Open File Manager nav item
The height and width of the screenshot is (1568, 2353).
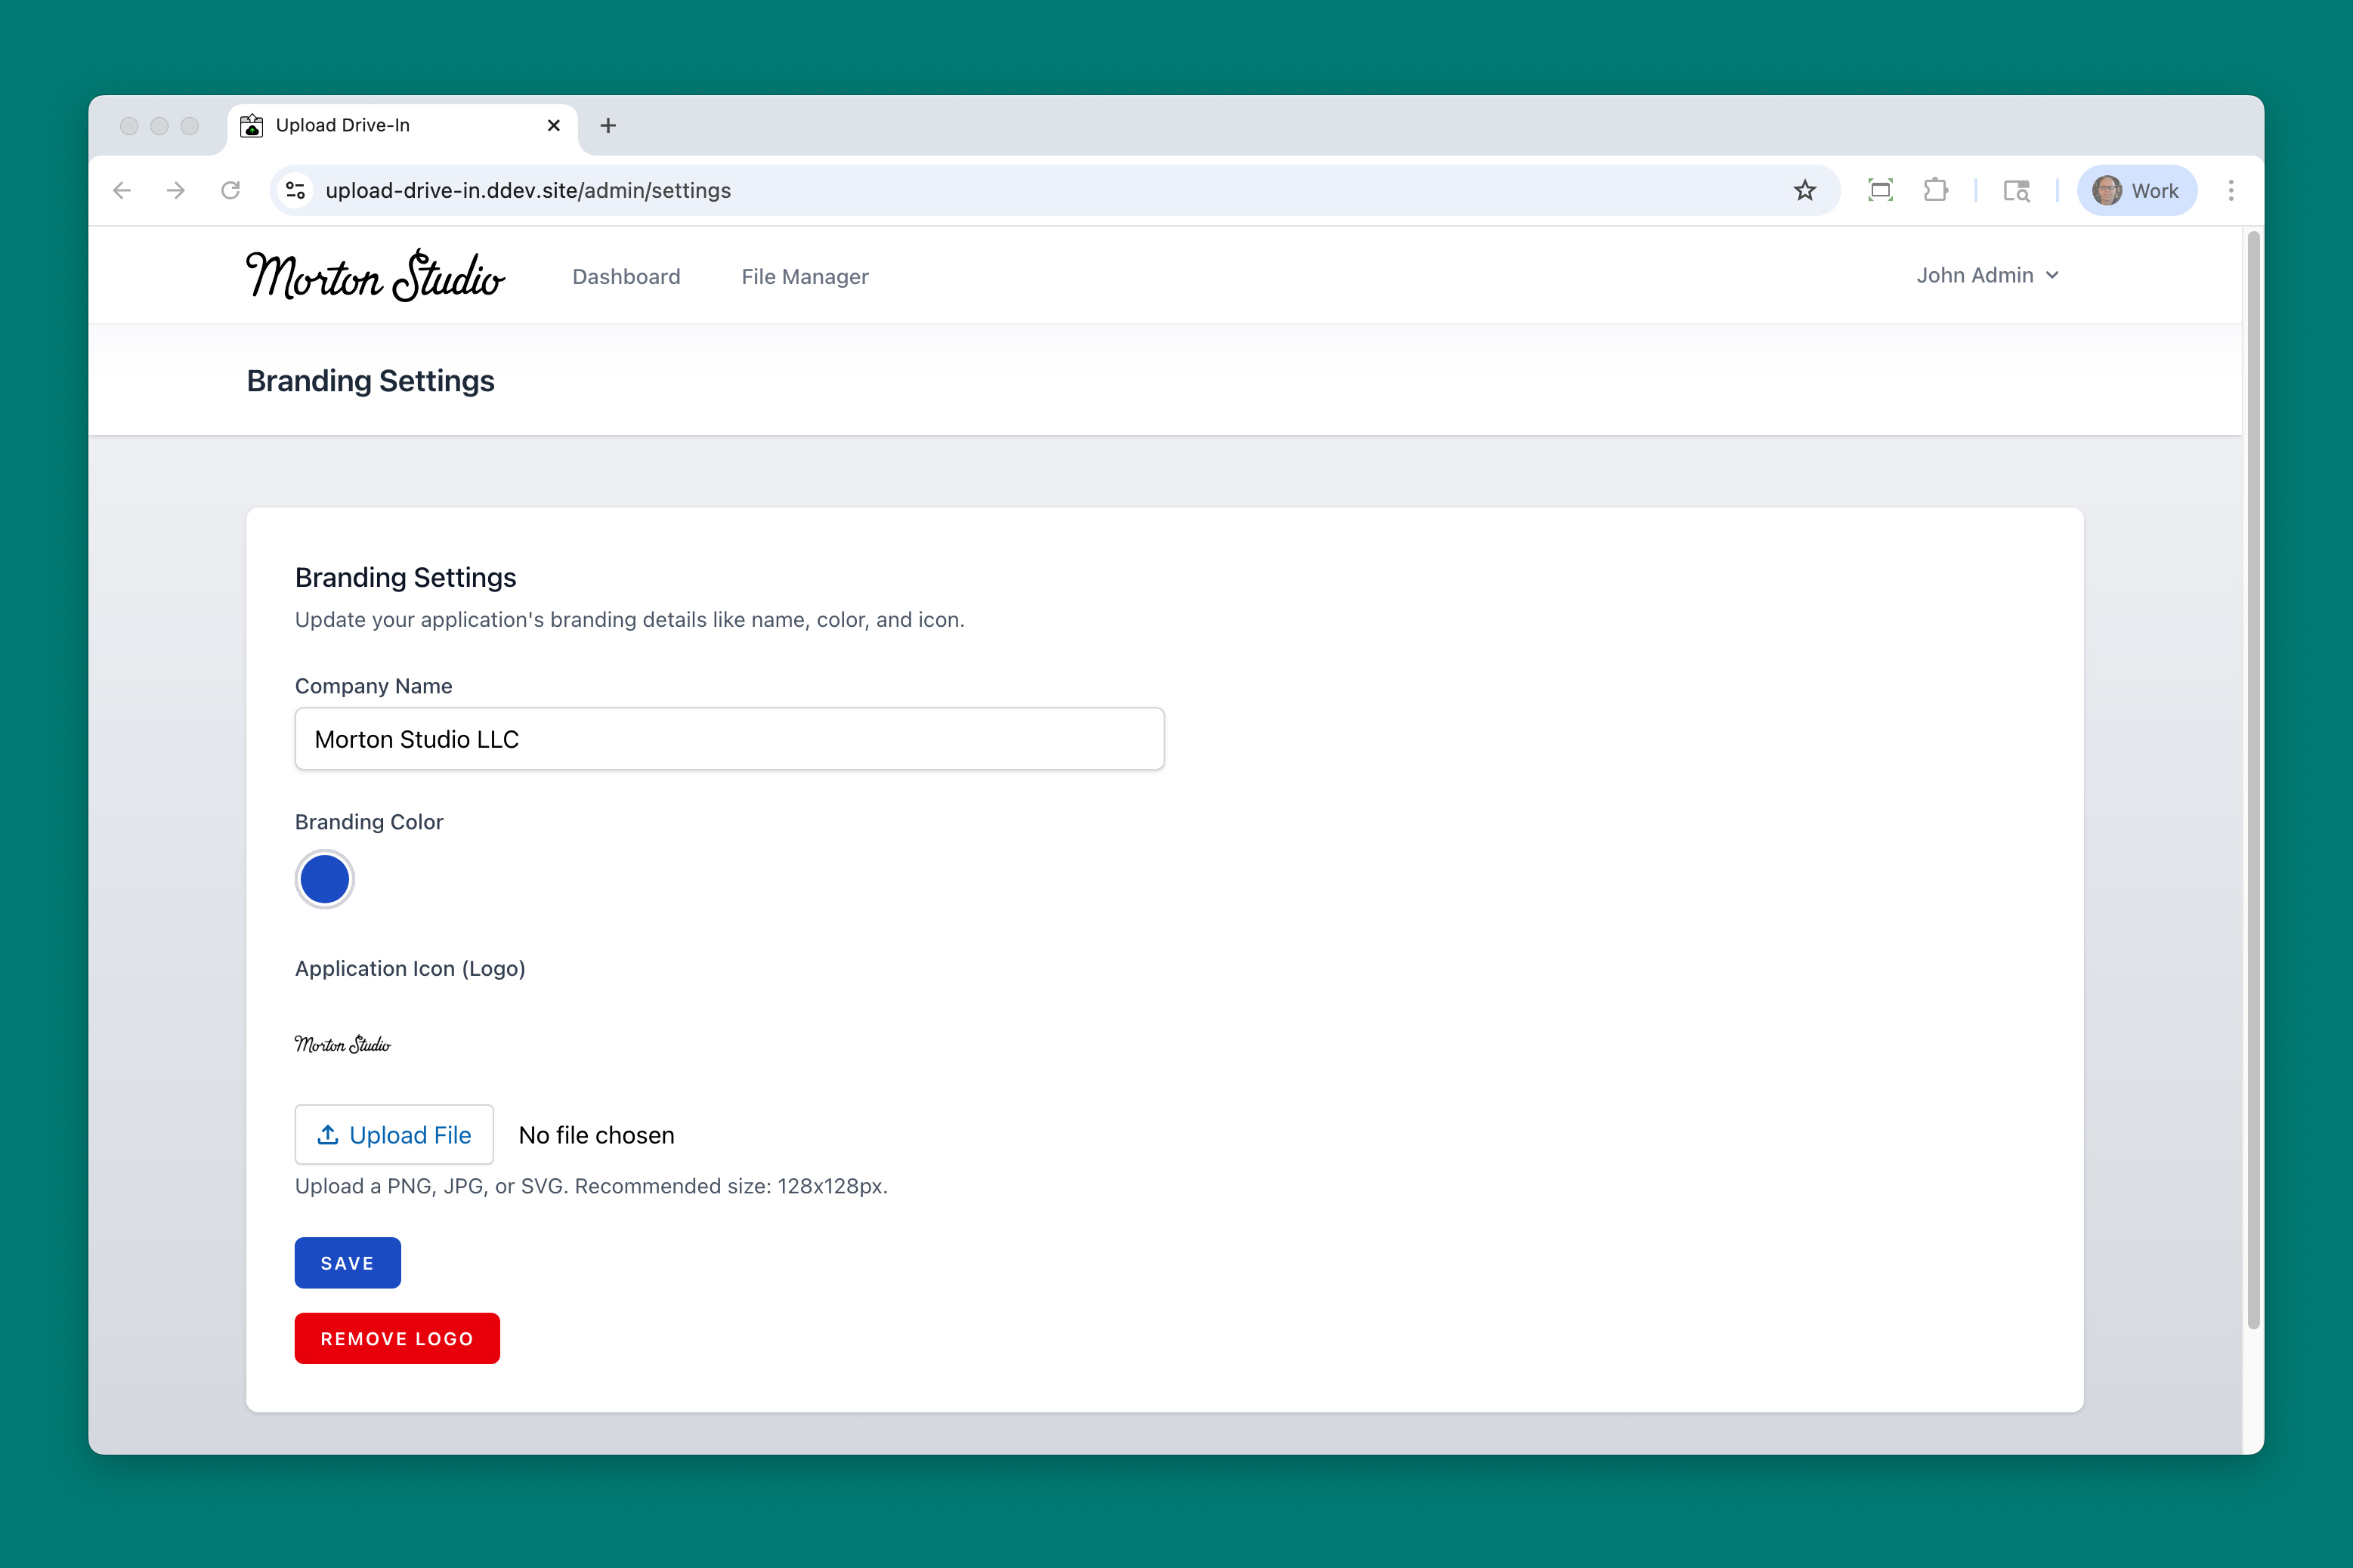pos(804,276)
